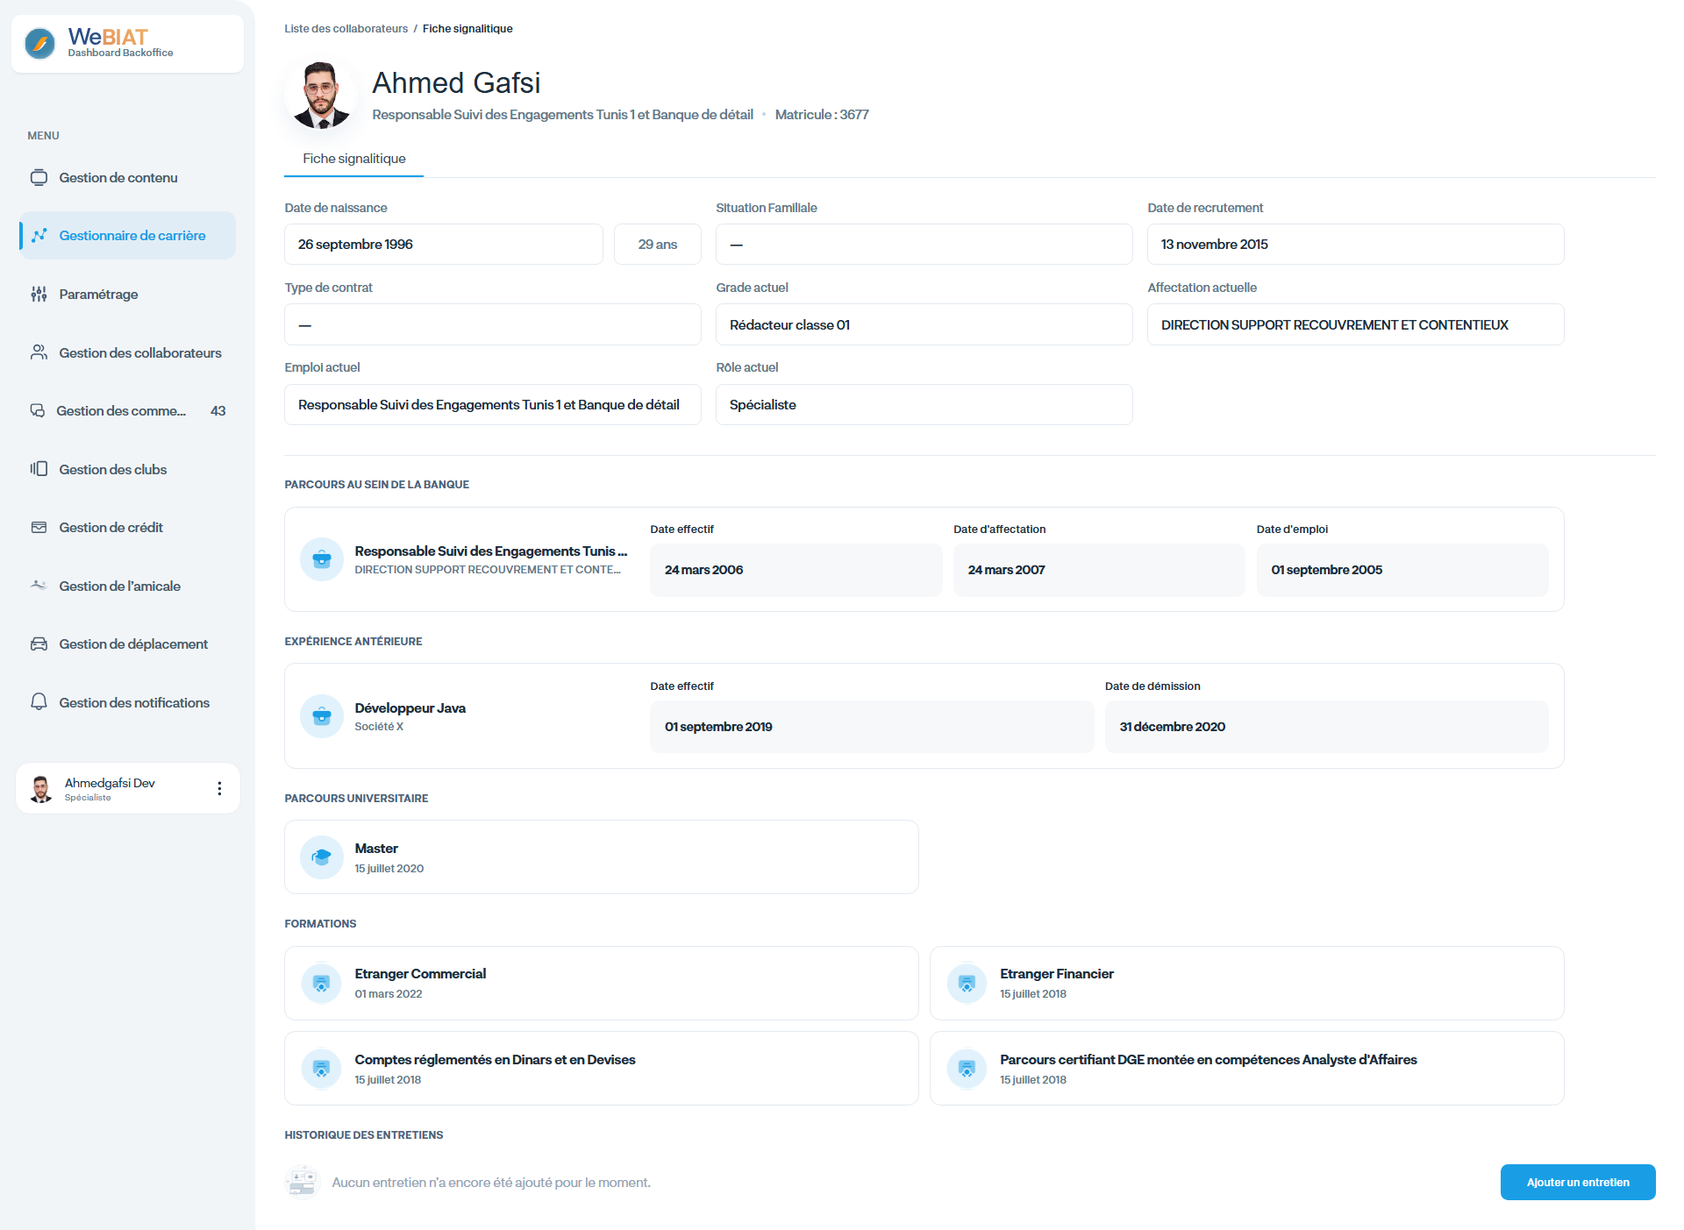Click the Gestion de déplacement car icon
This screenshot has width=1684, height=1230.
pos(39,643)
